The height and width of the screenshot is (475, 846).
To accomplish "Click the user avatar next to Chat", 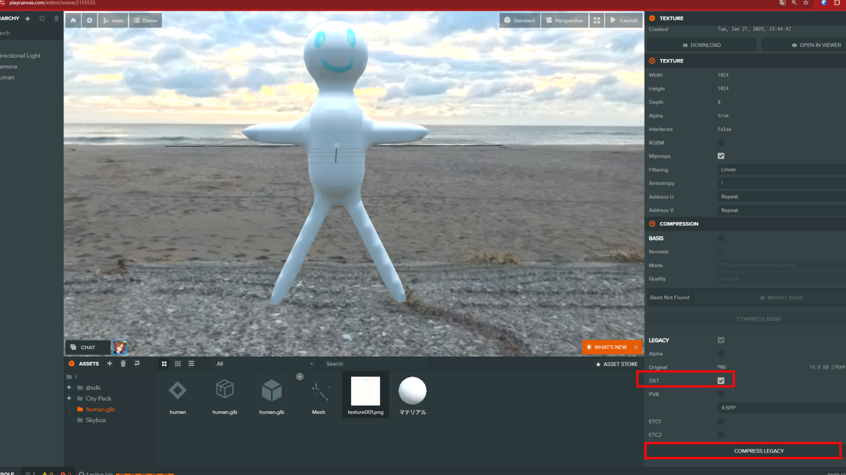I will [119, 347].
